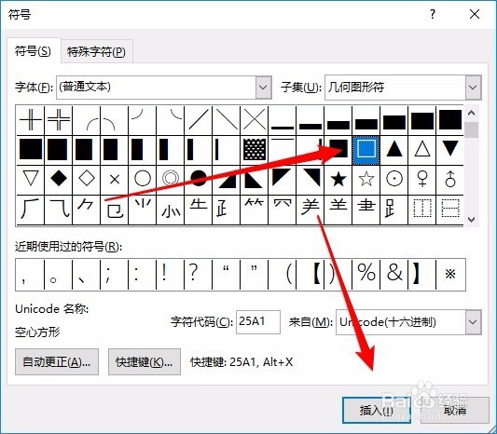The height and width of the screenshot is (434, 497).
Task: Select the hollow down-pointing triangle symbol
Action: point(31,180)
